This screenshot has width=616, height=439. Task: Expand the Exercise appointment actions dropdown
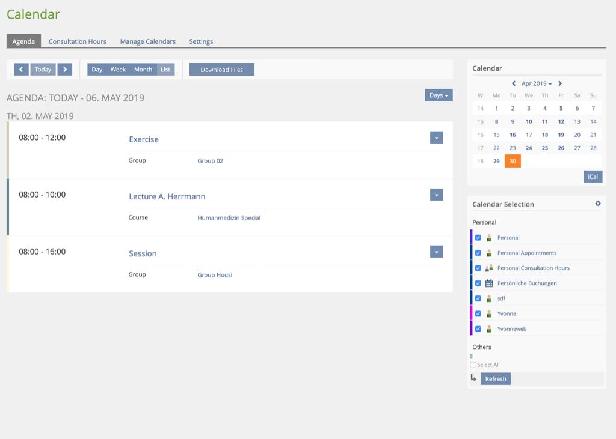(x=437, y=138)
